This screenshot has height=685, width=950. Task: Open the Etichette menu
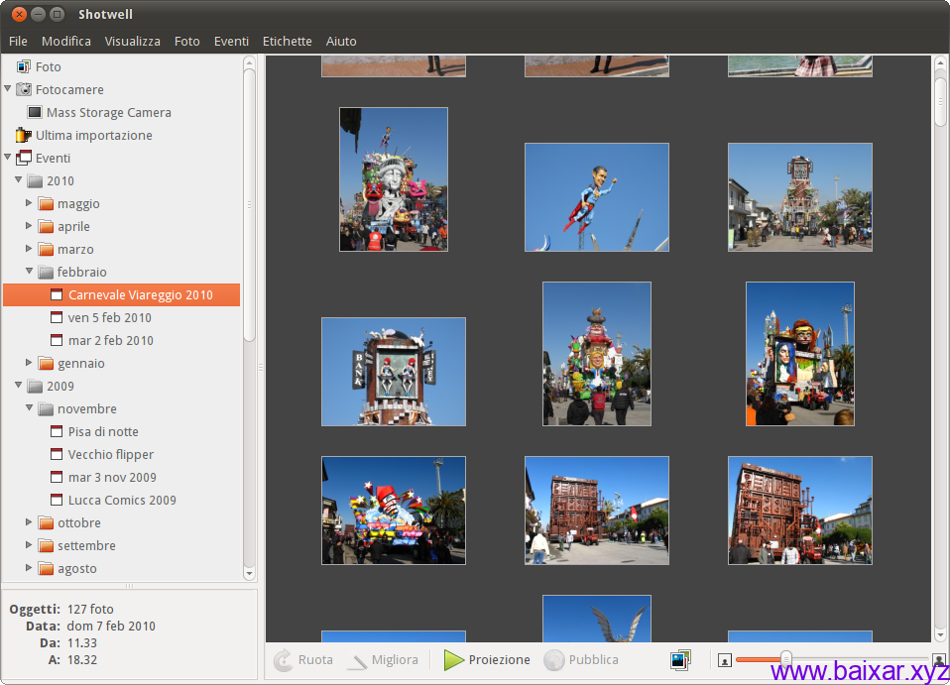(287, 41)
